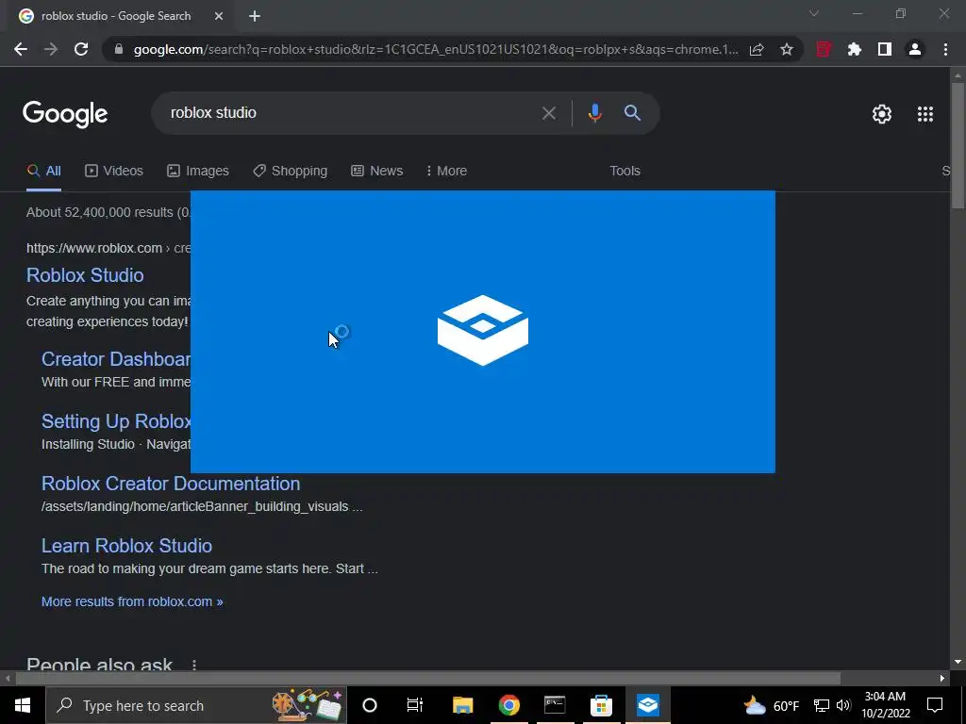The width and height of the screenshot is (966, 724).
Task: Bookmark this page with the star icon
Action: point(787,49)
